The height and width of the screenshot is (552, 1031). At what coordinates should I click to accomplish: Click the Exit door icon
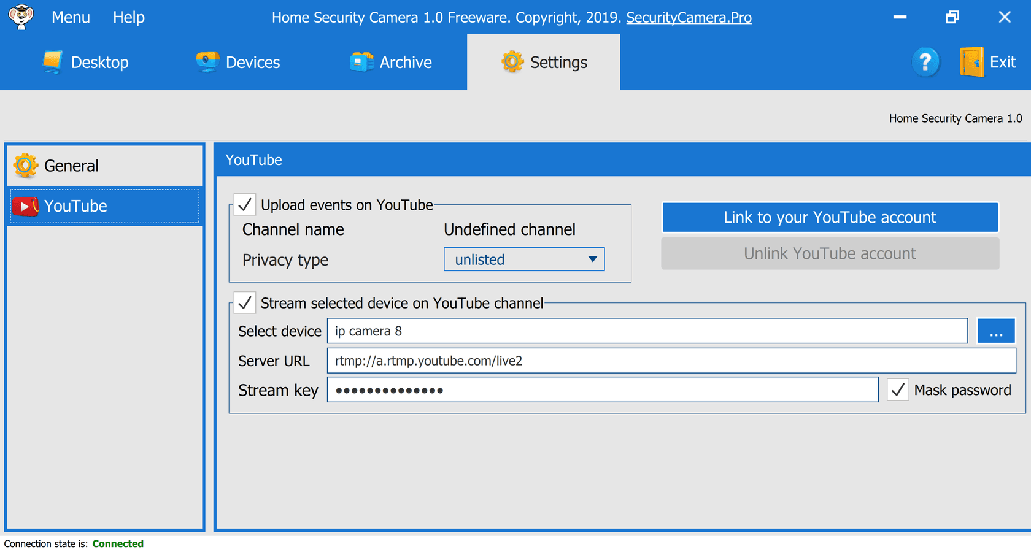972,62
